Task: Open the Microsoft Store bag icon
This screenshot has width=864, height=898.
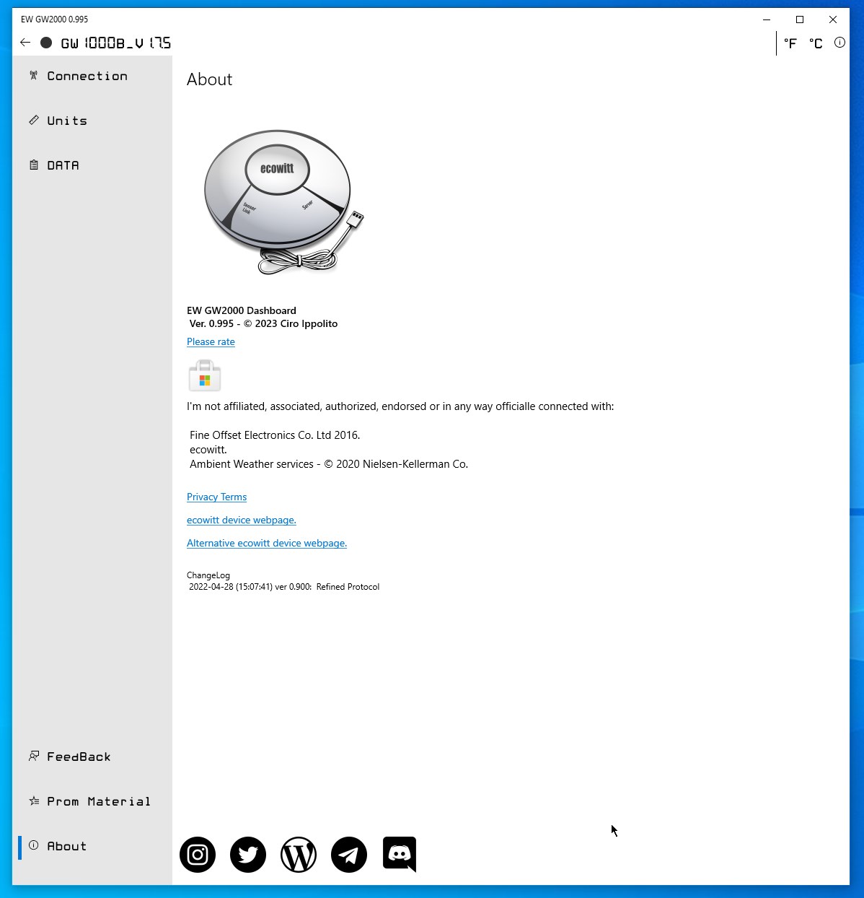Action: tap(204, 375)
